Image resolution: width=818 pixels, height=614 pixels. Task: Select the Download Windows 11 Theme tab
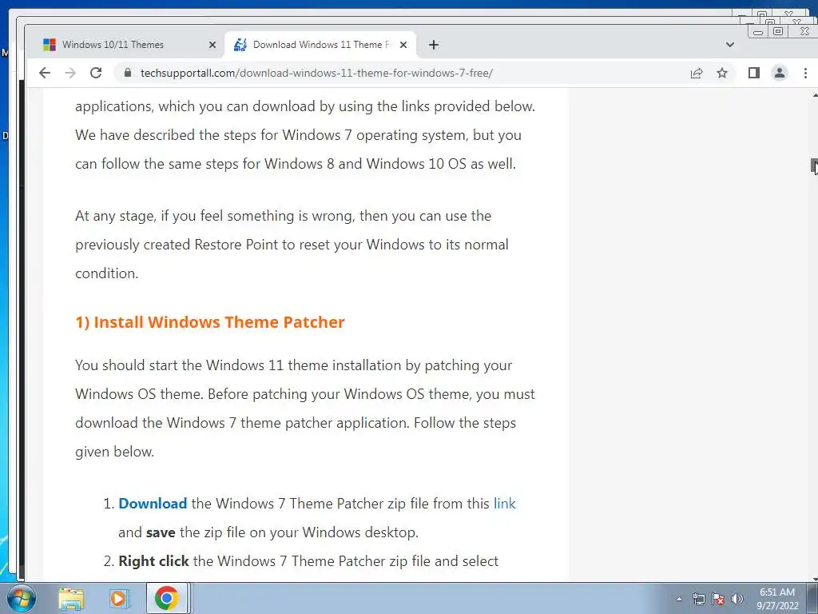pyautogui.click(x=320, y=45)
